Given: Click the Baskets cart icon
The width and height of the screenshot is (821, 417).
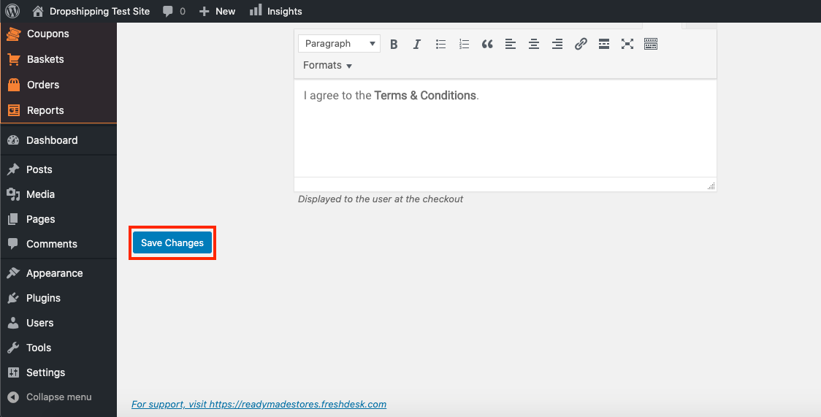Looking at the screenshot, I should tap(14, 59).
